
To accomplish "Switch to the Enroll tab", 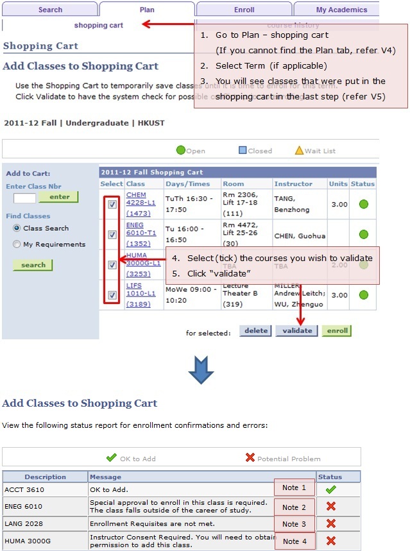I will point(244,10).
